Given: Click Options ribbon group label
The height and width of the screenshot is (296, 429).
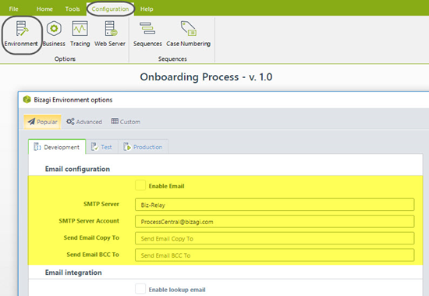Looking at the screenshot, I should (65, 59).
